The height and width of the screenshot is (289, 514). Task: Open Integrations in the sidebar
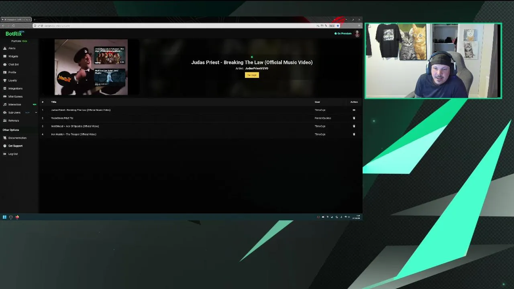pos(15,88)
